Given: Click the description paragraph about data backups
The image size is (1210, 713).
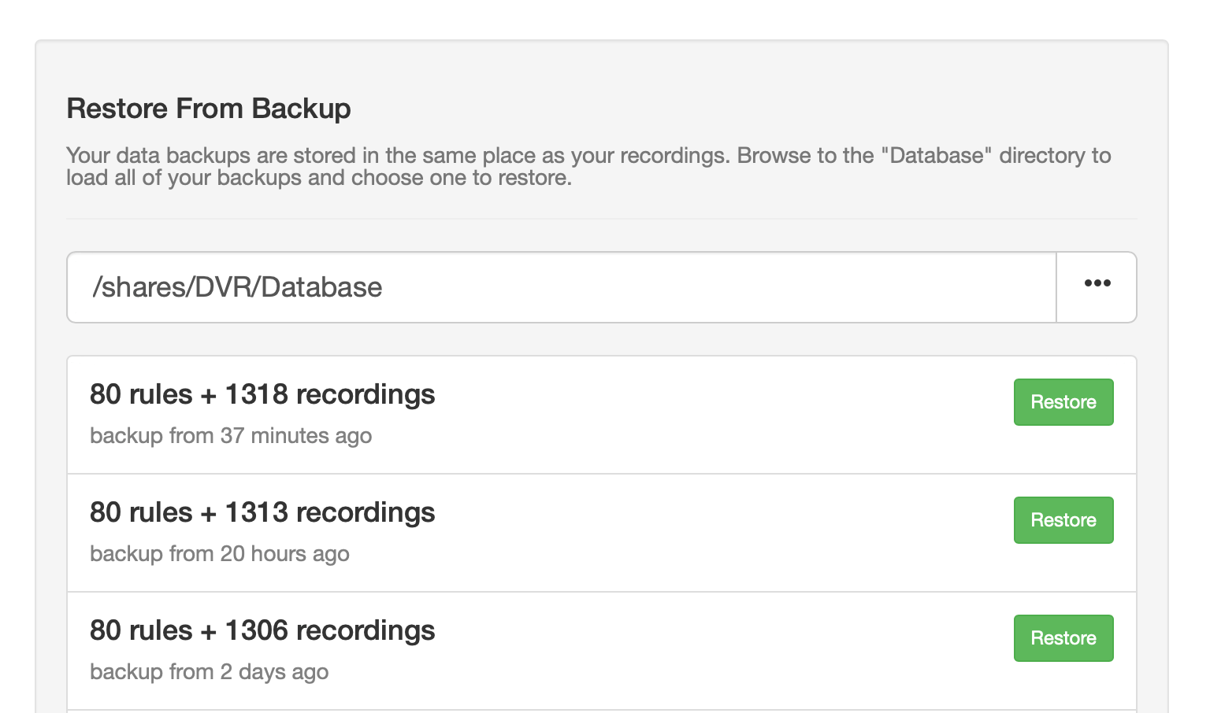Looking at the screenshot, I should tap(473, 167).
